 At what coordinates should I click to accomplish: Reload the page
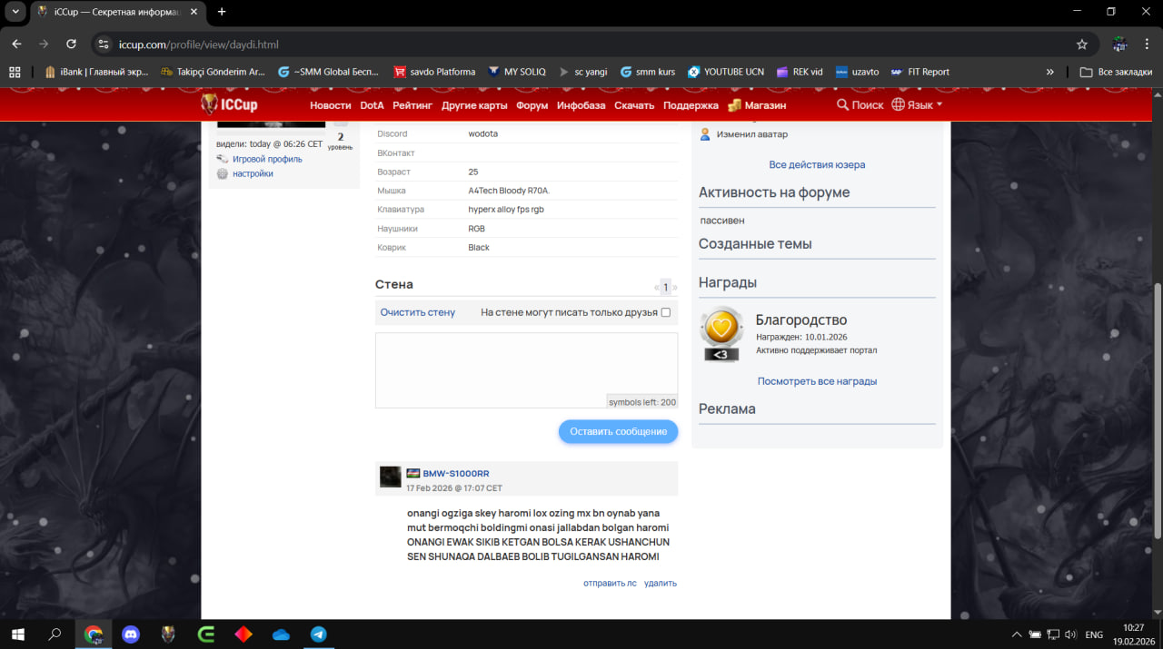click(71, 44)
